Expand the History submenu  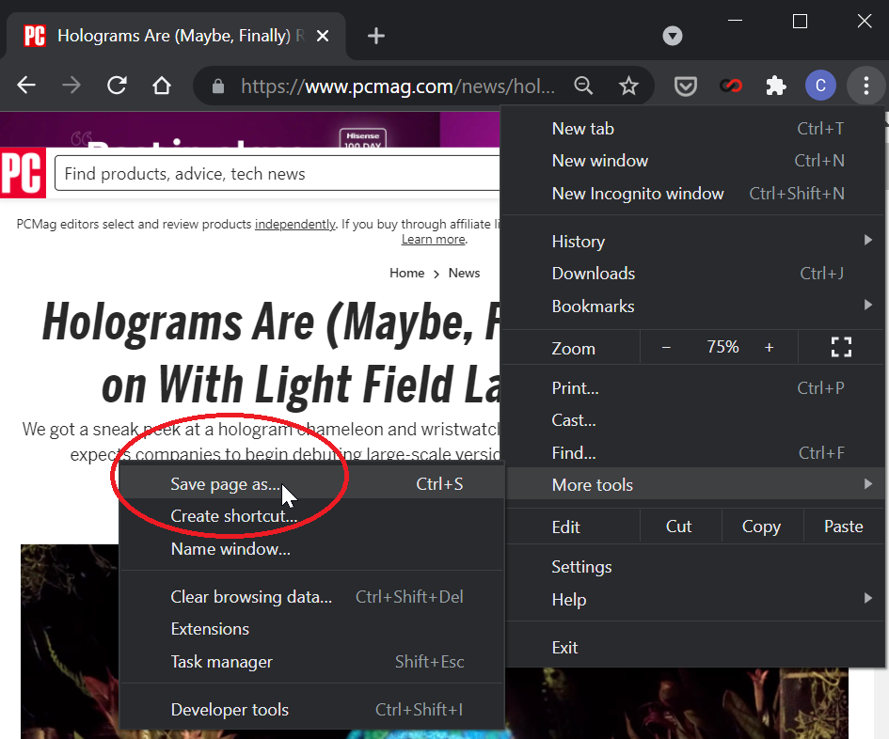694,241
